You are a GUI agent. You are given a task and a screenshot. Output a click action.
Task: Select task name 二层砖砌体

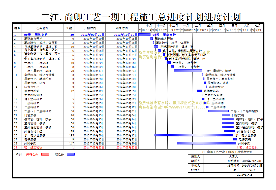pos(32,107)
